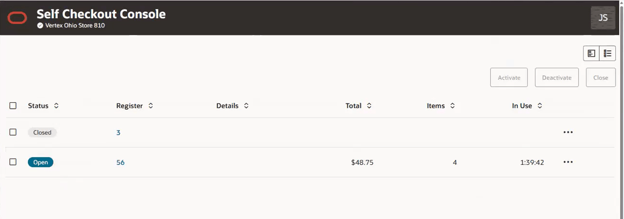This screenshot has height=219, width=624.
Task: Click the verified checkmark beside store name
Action: pyautogui.click(x=40, y=25)
